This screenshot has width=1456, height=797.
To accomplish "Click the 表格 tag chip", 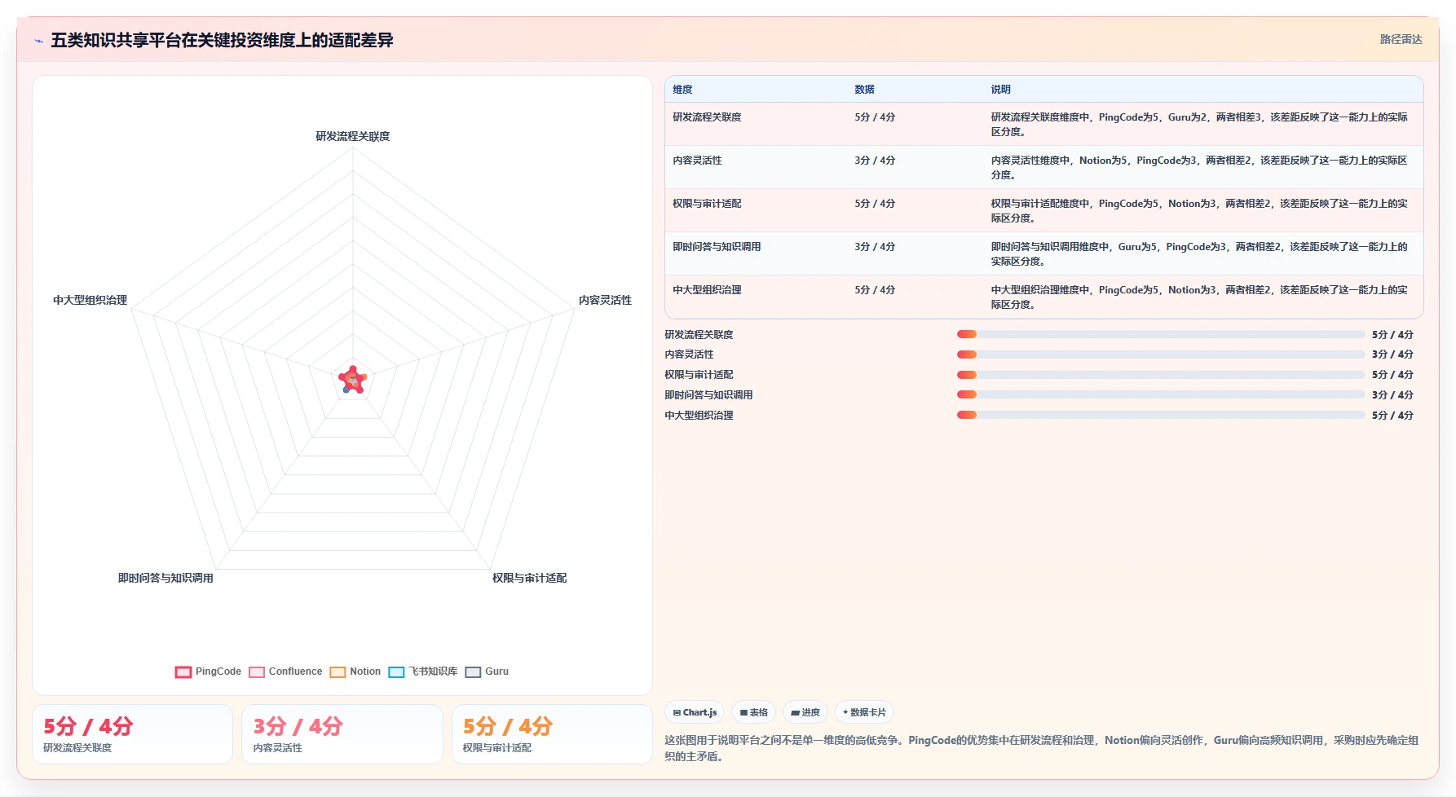I will [753, 712].
